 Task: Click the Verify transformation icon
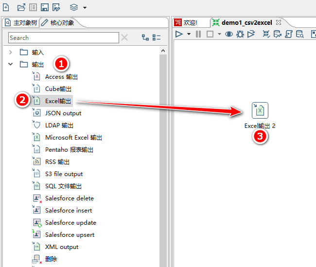[266, 34]
